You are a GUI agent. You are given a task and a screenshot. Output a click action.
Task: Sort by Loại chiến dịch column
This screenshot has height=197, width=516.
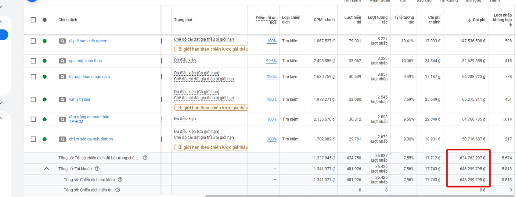[291, 20]
